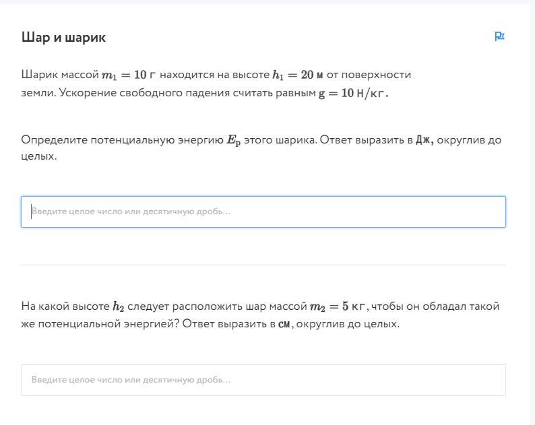Click the expression g = 10 Н/кг
535x425 pixels.
(x=354, y=93)
